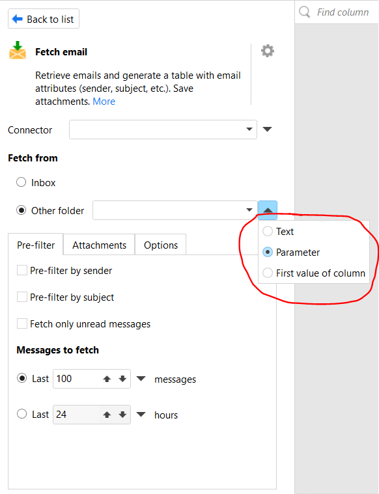Screen dimensions: 379x494
Task: Open the Options tab
Action: click(161, 245)
